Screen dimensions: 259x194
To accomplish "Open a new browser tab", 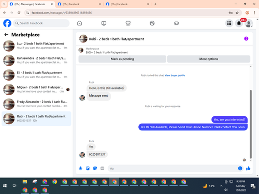I will tap(155, 4).
